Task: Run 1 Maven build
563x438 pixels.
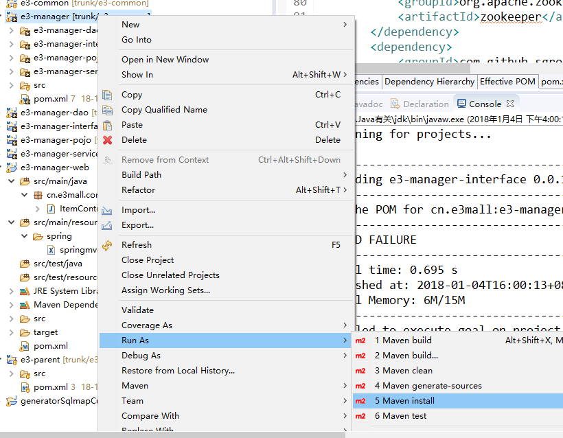Action: coord(458,341)
